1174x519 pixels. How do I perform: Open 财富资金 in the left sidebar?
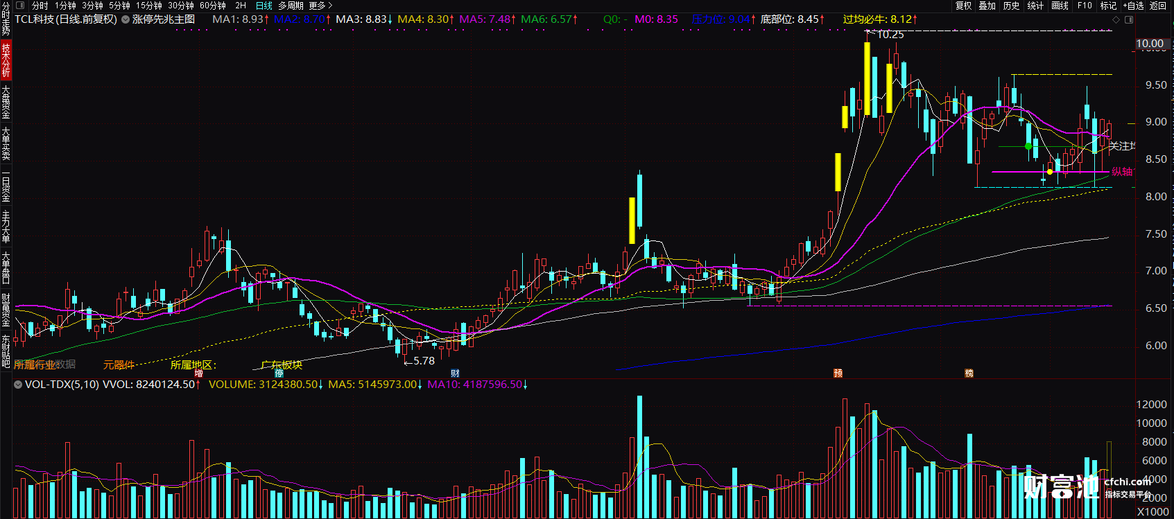[x=6, y=310]
